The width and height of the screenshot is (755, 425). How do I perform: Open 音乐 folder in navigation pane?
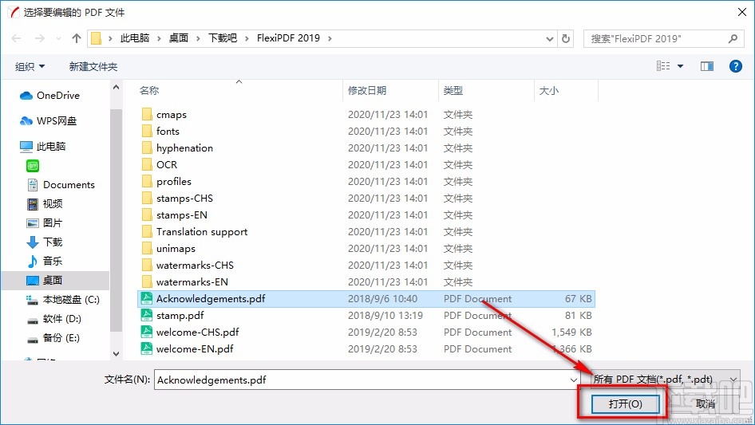[x=45, y=262]
